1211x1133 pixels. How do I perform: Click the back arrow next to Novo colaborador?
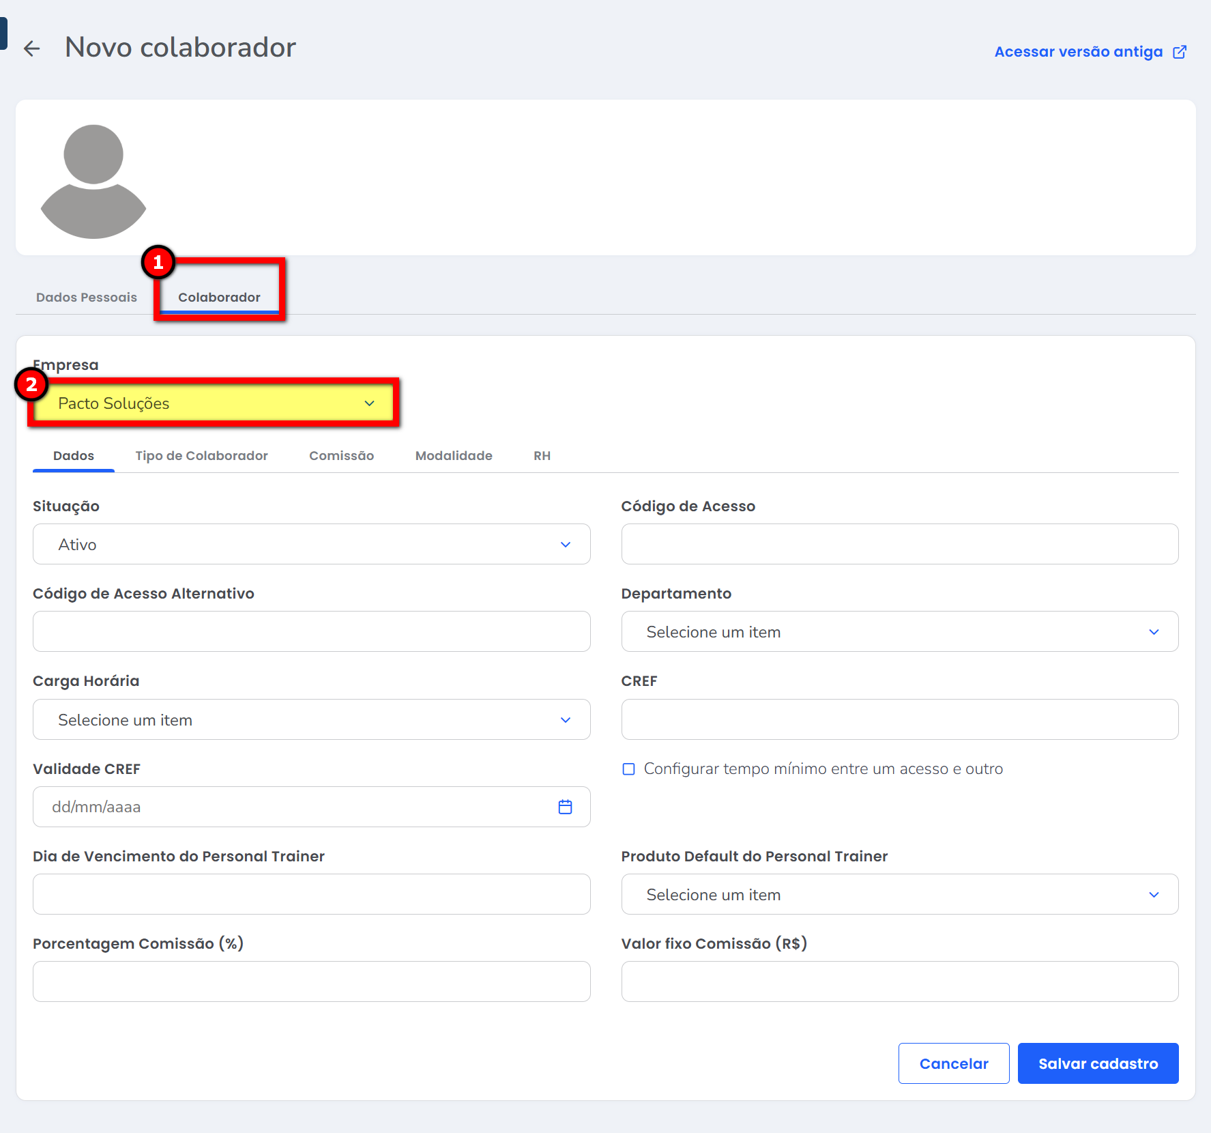pyautogui.click(x=31, y=48)
